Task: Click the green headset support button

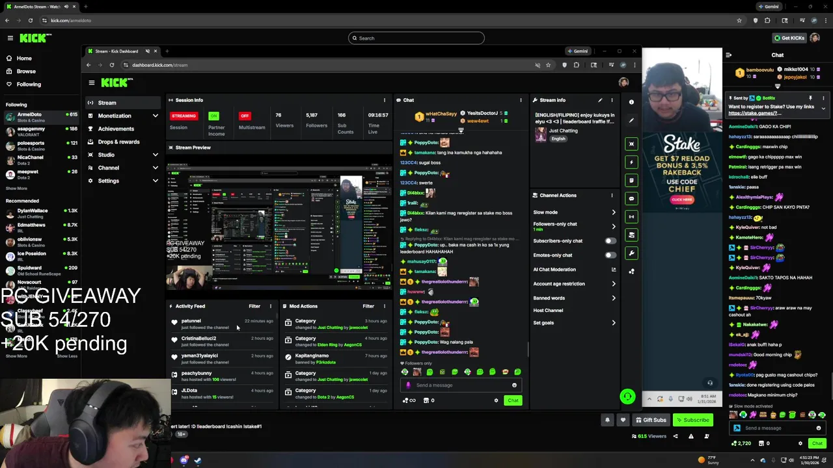Action: pyautogui.click(x=627, y=396)
